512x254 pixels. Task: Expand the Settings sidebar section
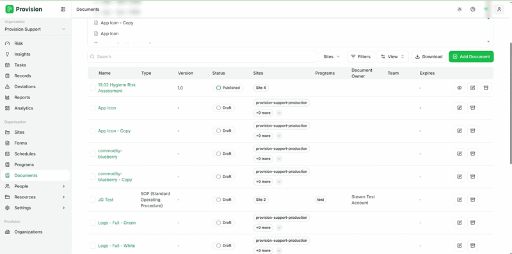pyautogui.click(x=35, y=208)
